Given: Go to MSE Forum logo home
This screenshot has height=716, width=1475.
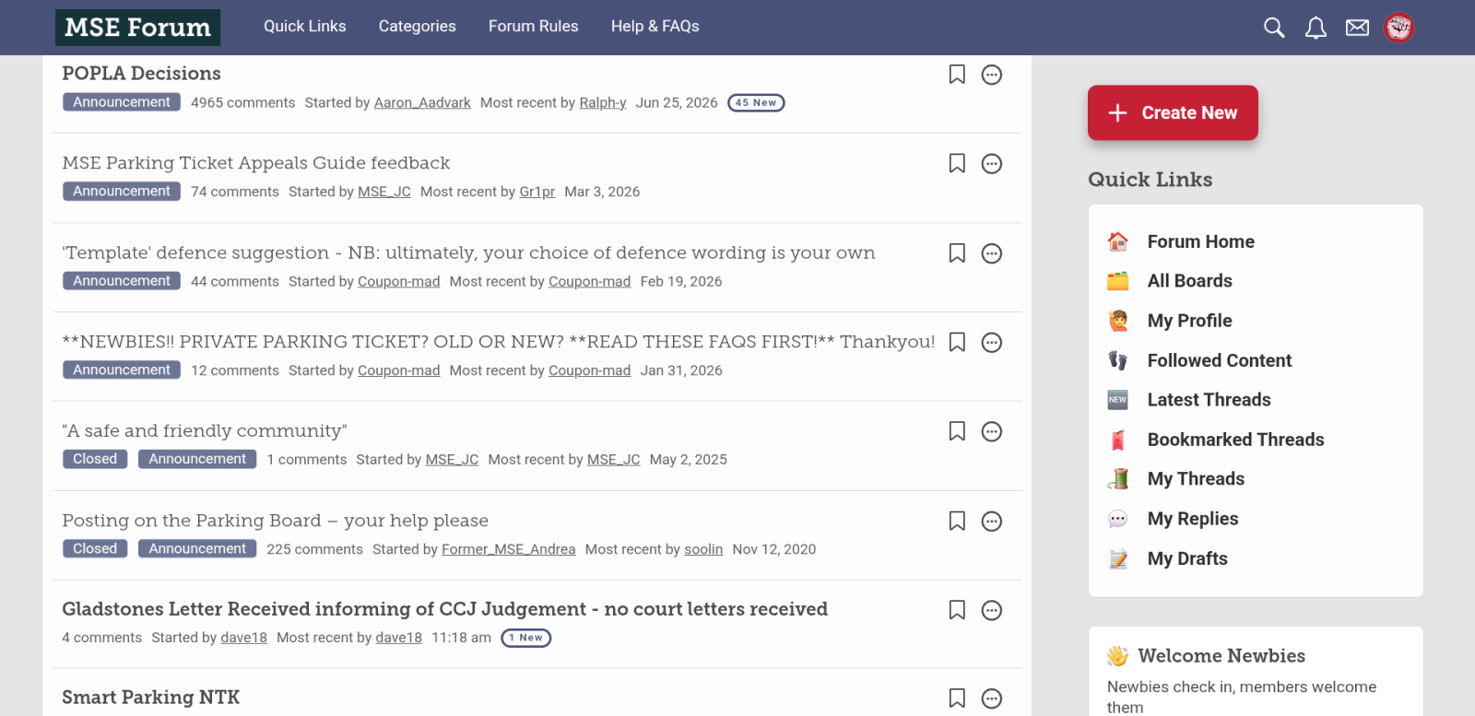Looking at the screenshot, I should [137, 28].
